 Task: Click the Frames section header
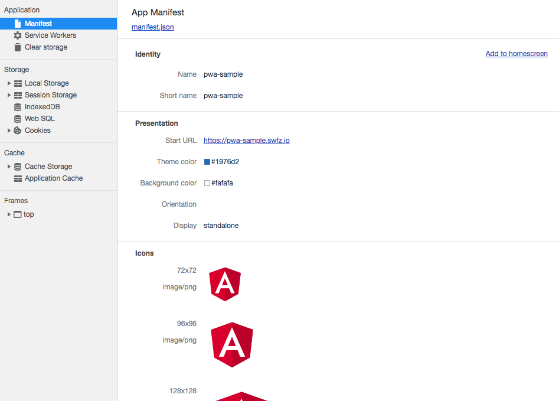pos(16,201)
